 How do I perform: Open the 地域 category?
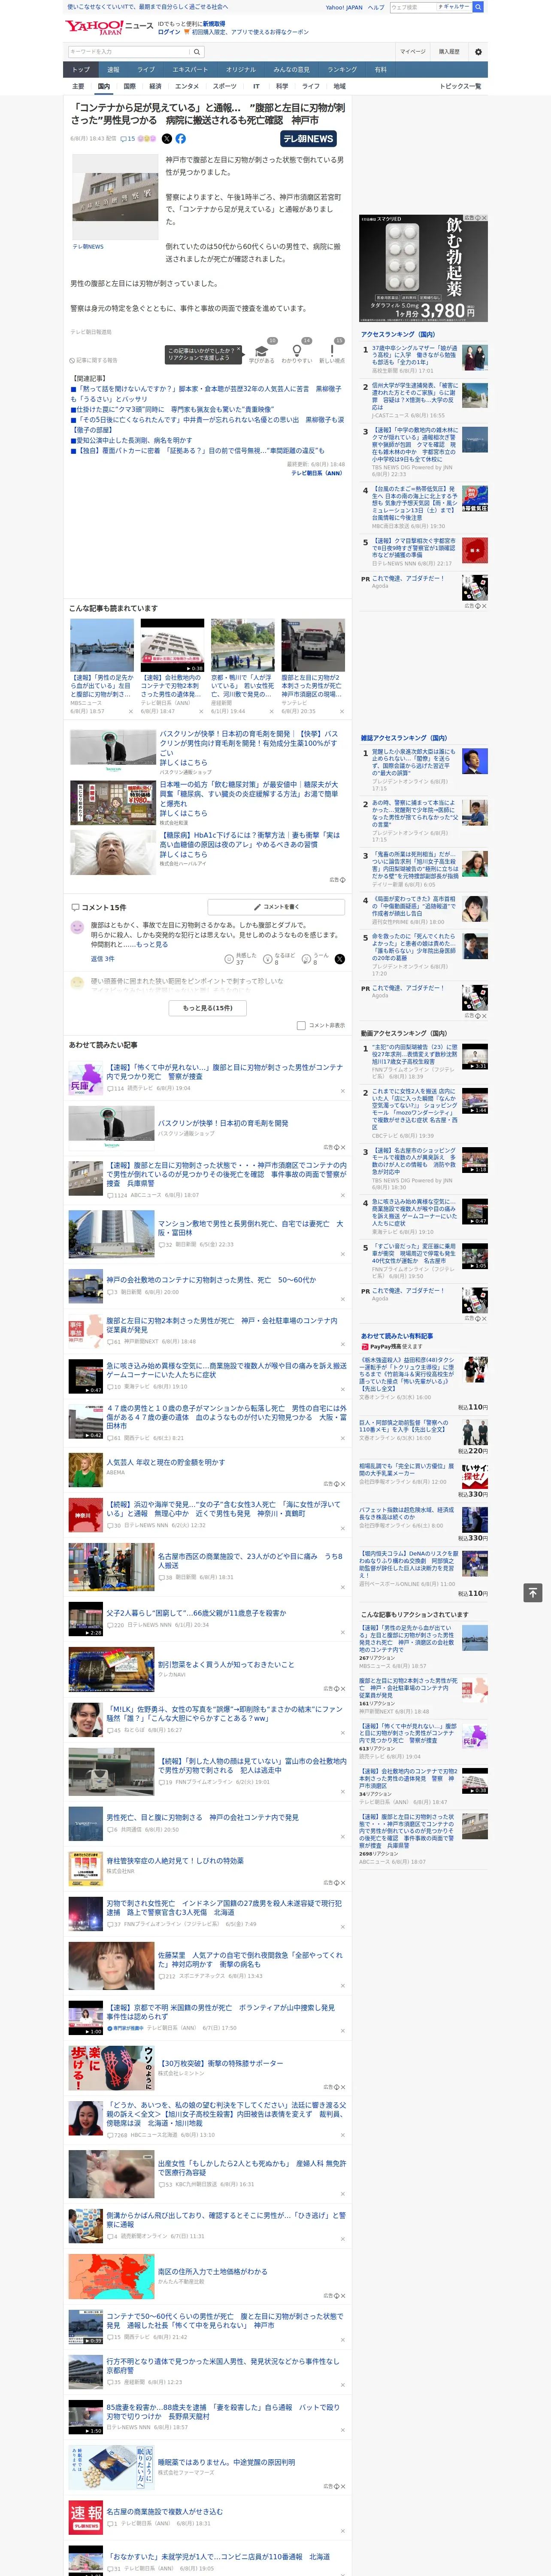point(339,86)
